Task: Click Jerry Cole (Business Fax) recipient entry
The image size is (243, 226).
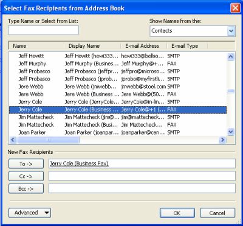Action: point(79,164)
